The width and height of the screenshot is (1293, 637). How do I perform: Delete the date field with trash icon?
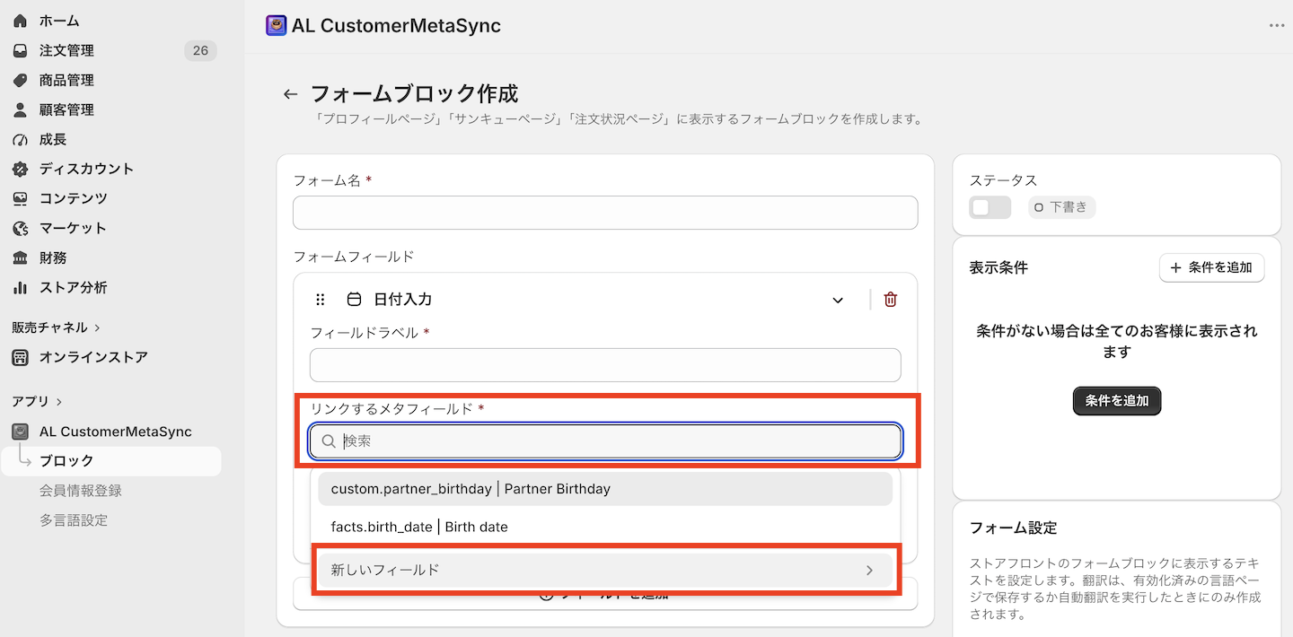[x=891, y=300]
